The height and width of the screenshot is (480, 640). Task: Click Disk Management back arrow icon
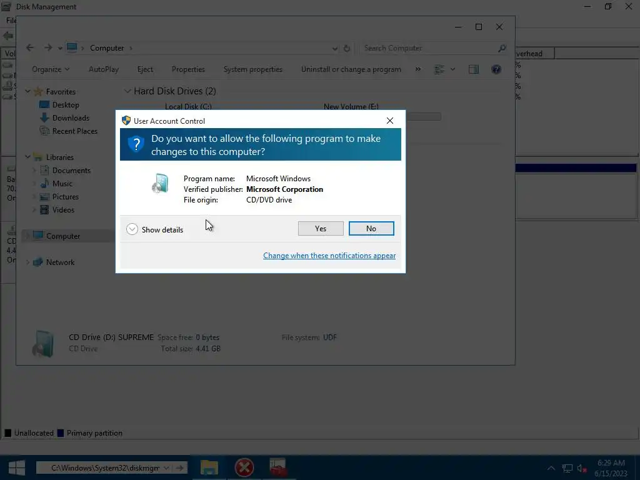[x=7, y=36]
